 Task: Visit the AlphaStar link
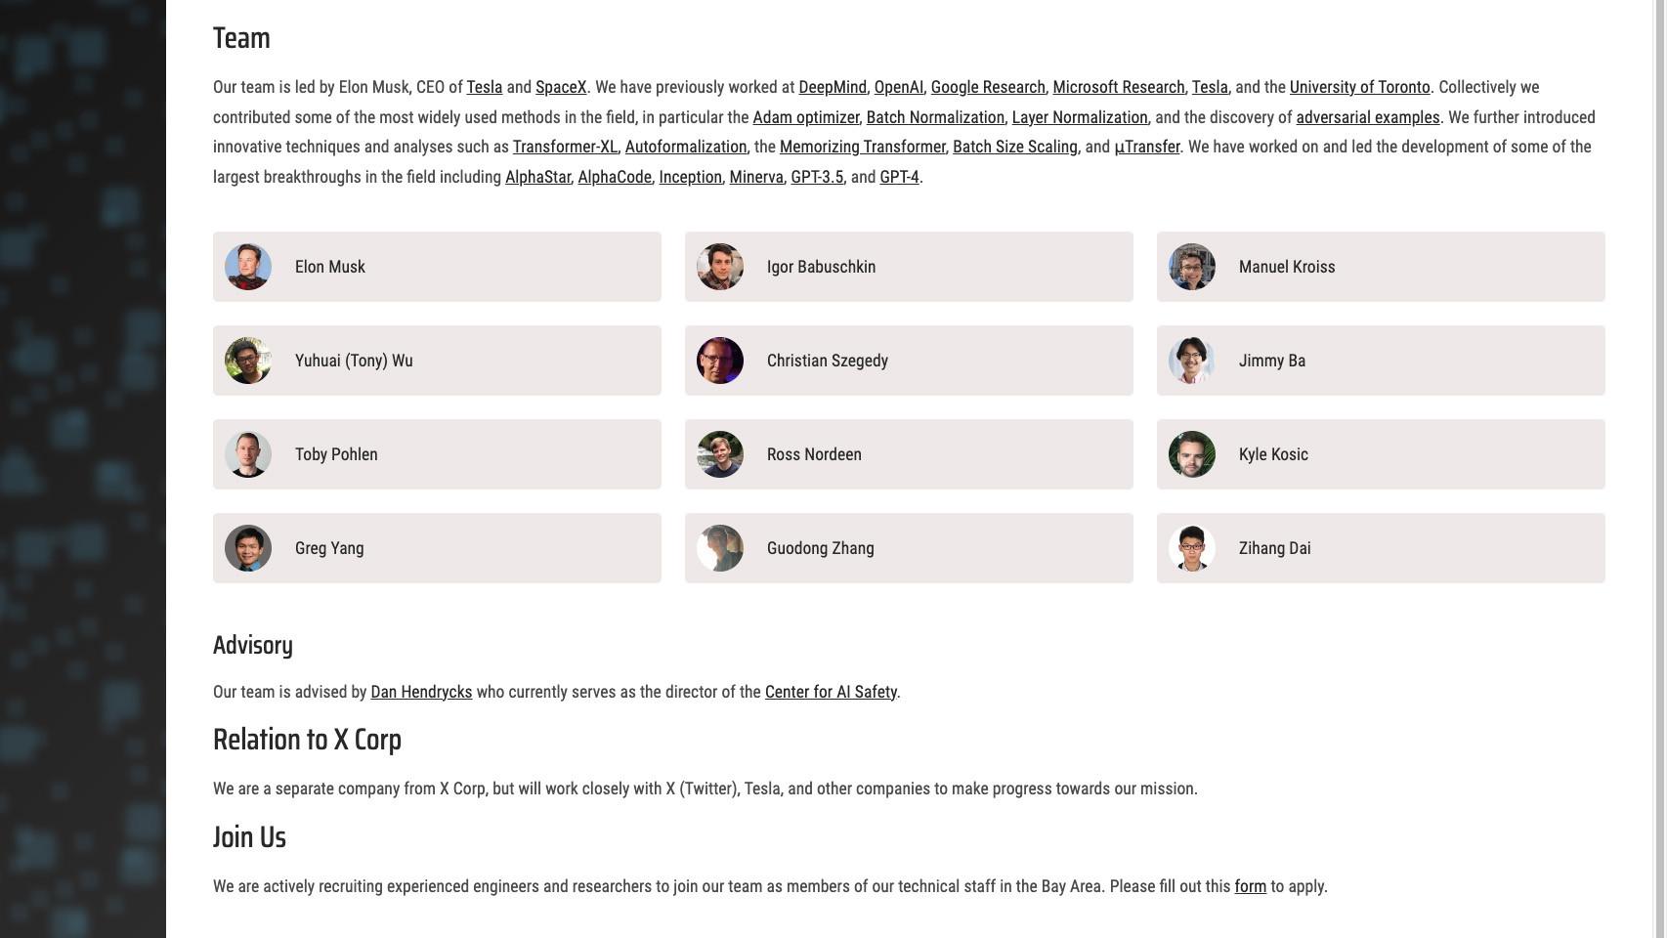(x=537, y=177)
